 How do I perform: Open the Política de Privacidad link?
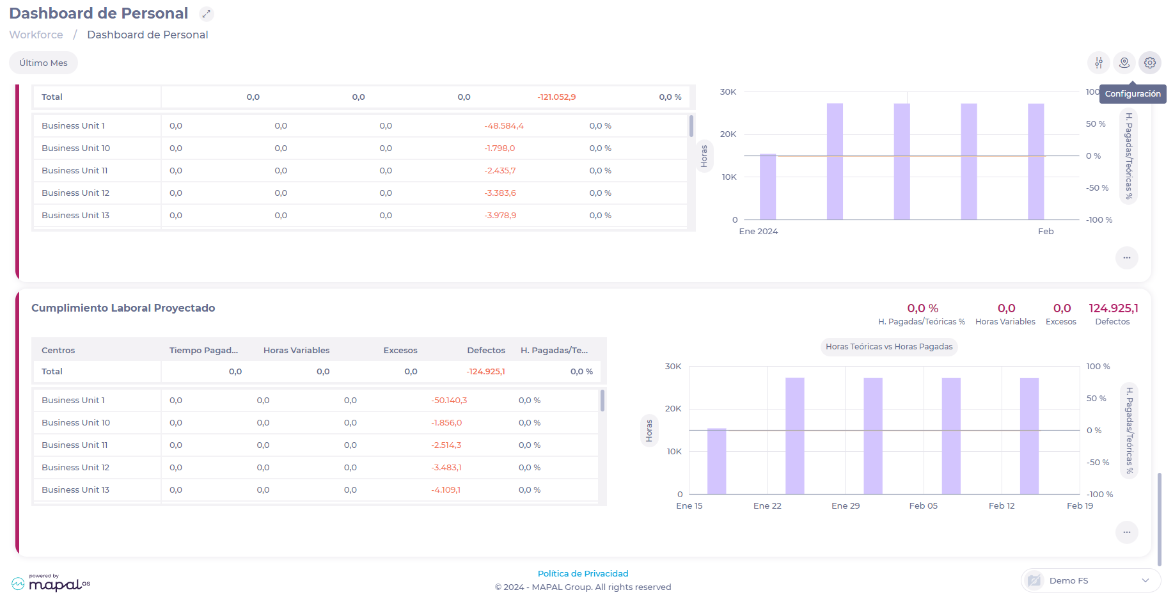click(x=583, y=573)
